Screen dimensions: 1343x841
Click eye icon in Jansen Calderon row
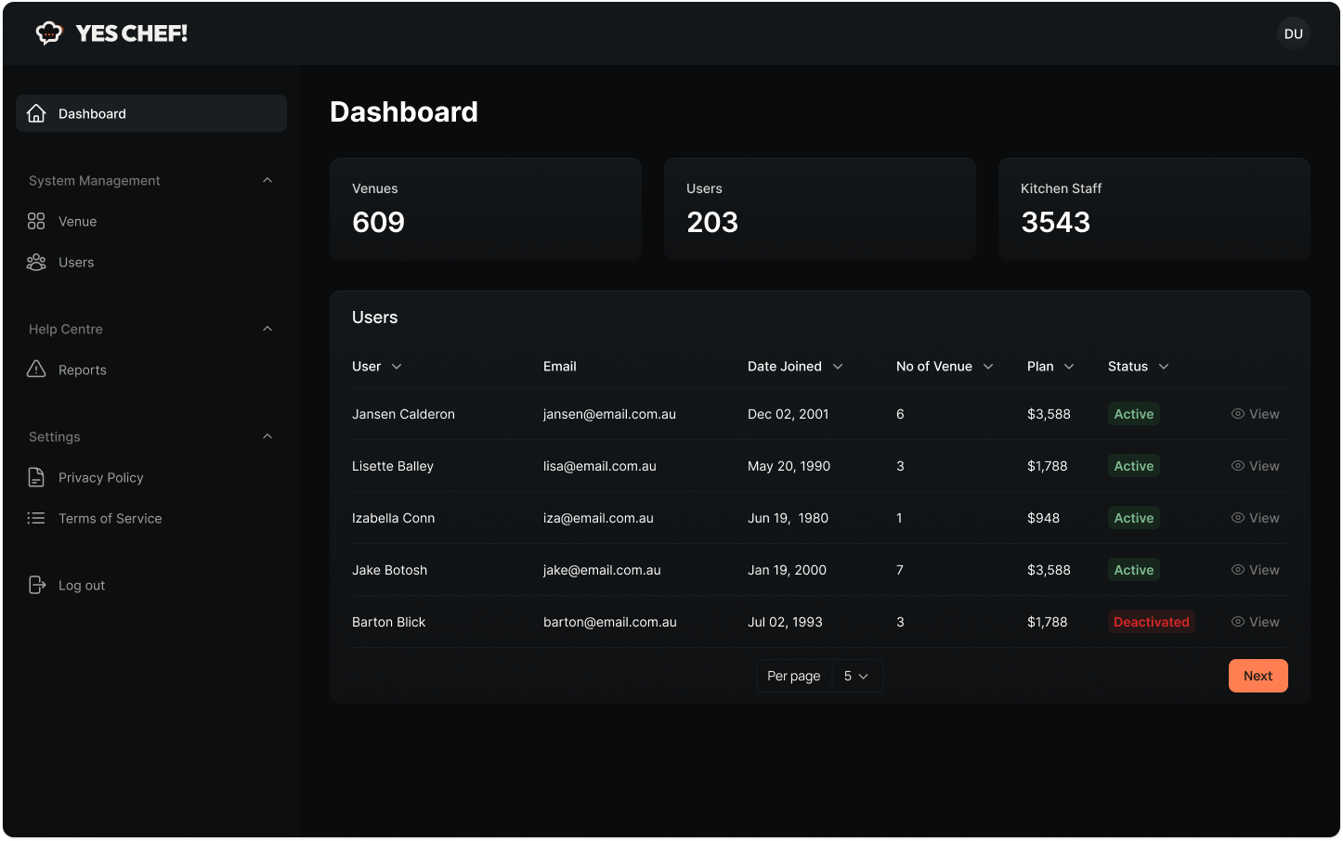(x=1238, y=414)
